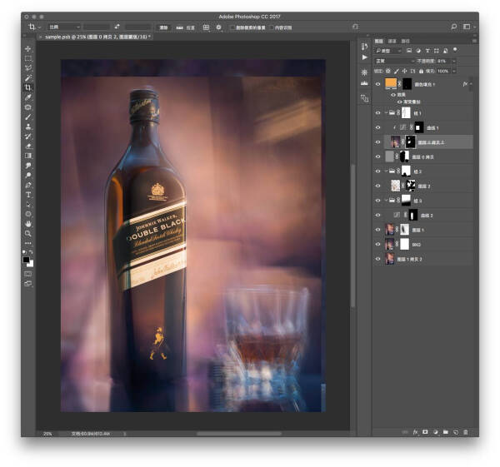Select the Magic Wand tool
Viewport: 500px width, 467px height.
point(28,77)
